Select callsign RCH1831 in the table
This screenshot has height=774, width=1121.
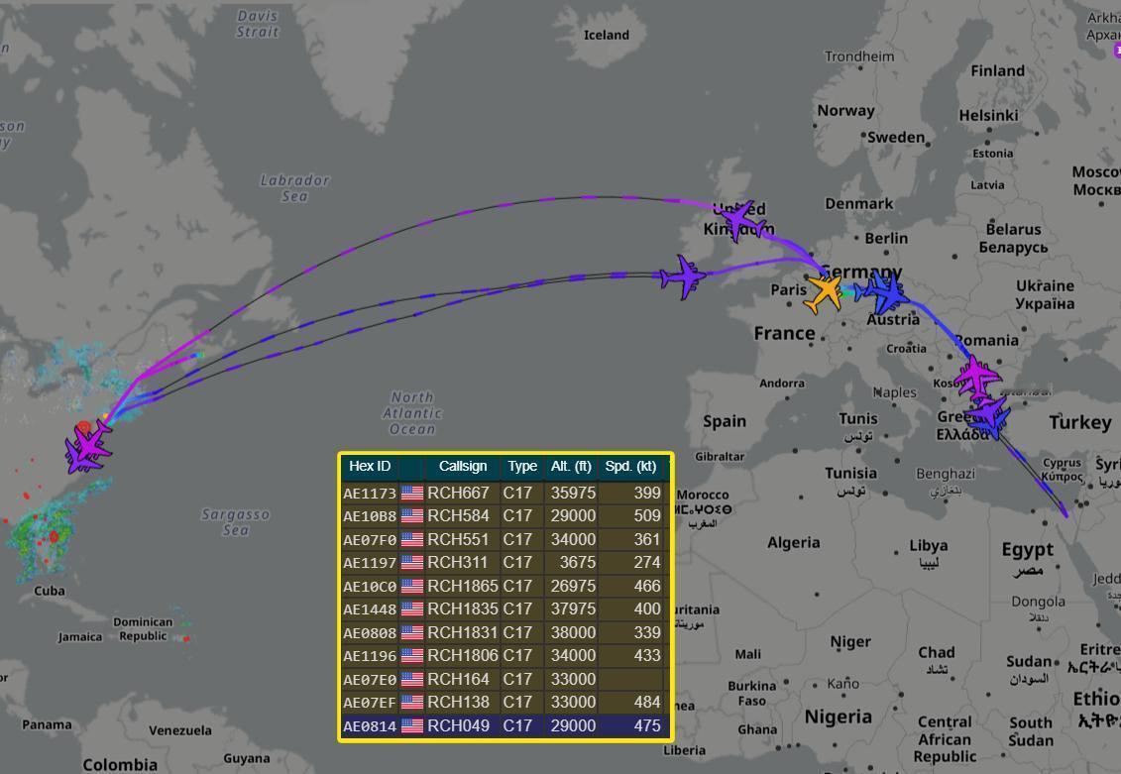463,632
